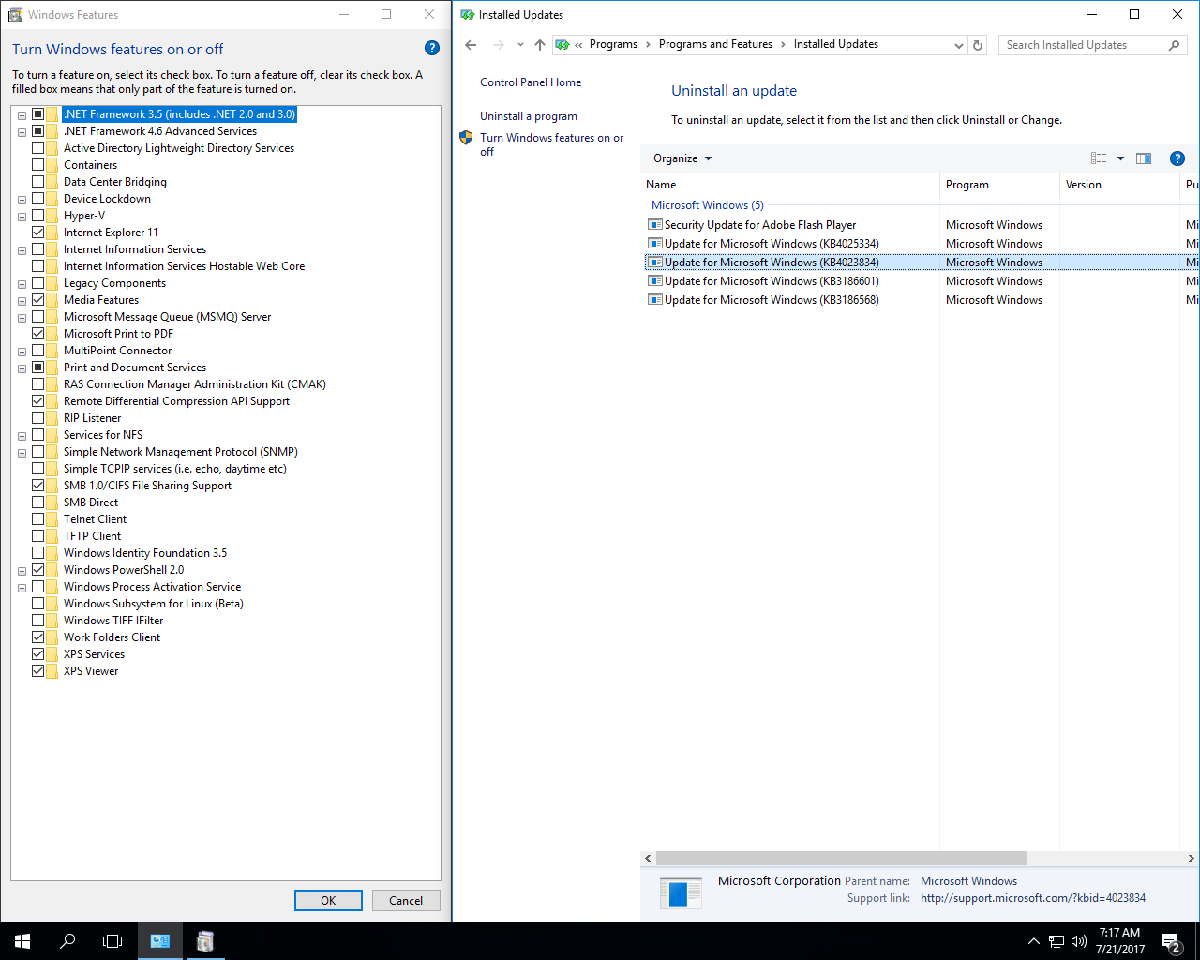The width and height of the screenshot is (1200, 960).
Task: Expand .NET Framework 4.6 Advanced Services node
Action: [22, 132]
